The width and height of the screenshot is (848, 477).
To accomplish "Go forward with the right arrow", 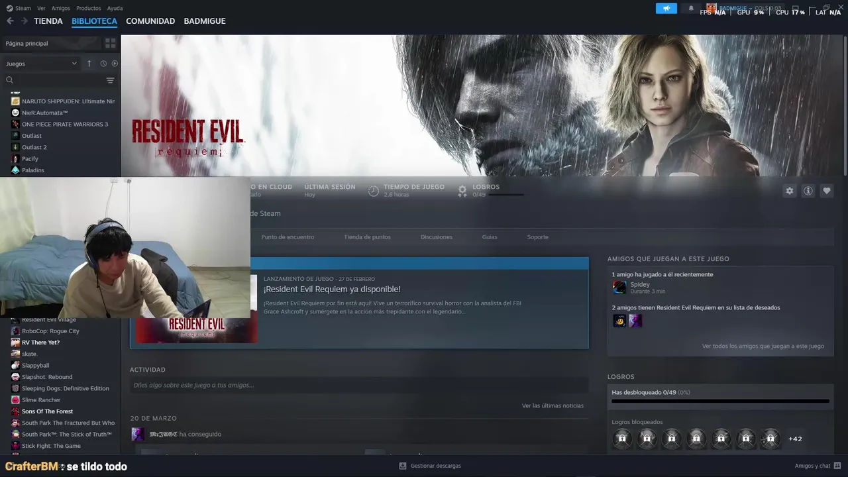I will (x=25, y=21).
